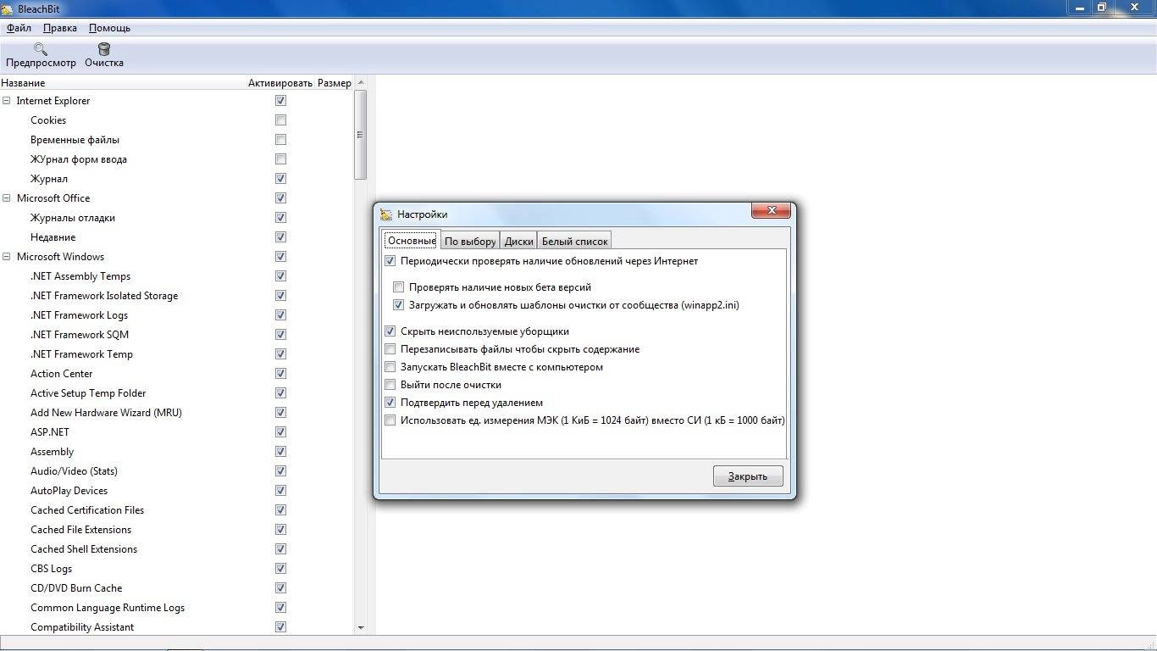Untick the Internet Explorer group checkbox
The image size is (1157, 651).
[280, 101]
